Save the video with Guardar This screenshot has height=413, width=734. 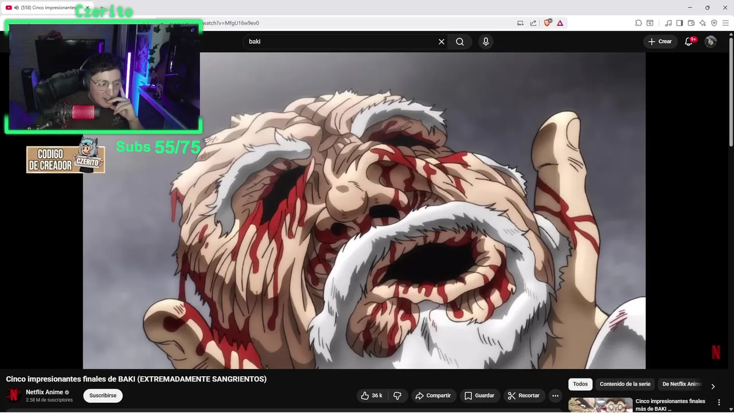[x=479, y=395]
